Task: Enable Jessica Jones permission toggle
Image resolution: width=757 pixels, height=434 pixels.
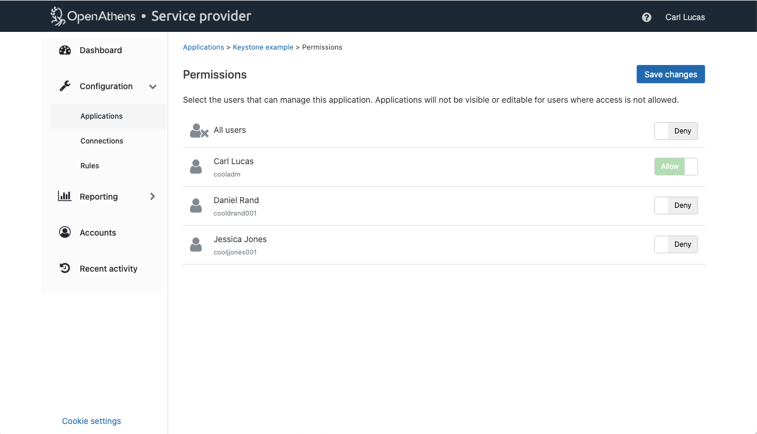Action: (x=676, y=244)
